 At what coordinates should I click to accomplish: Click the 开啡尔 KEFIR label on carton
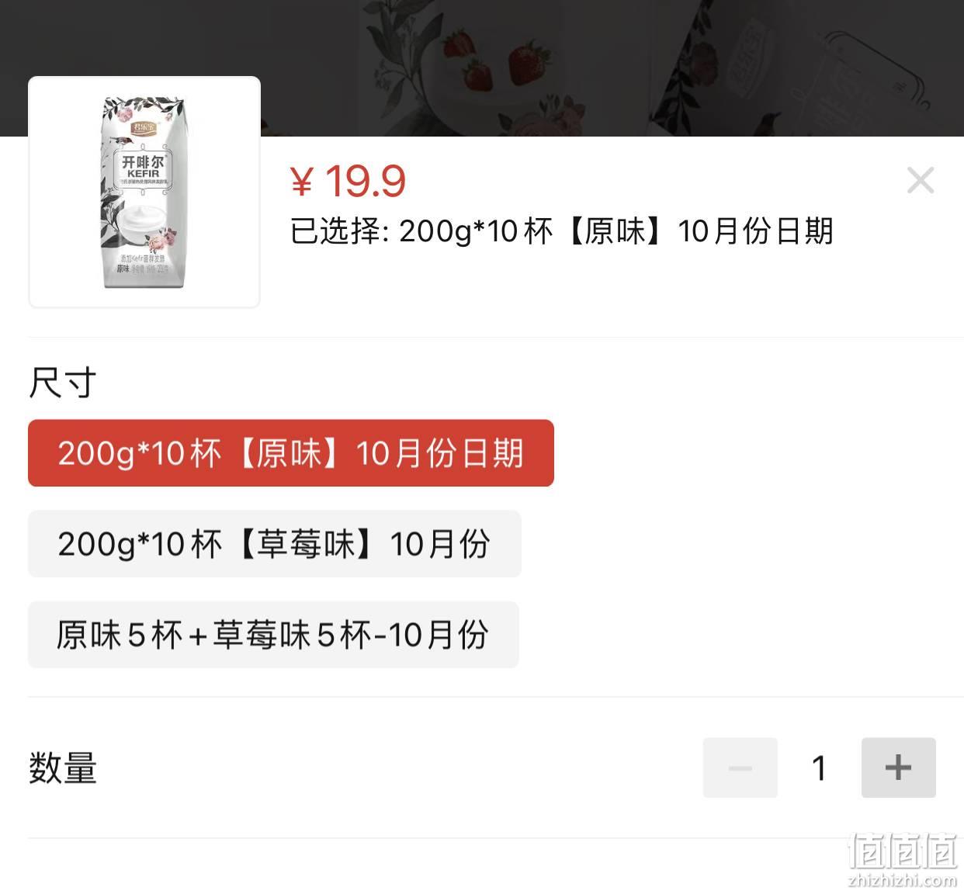pyautogui.click(x=143, y=166)
